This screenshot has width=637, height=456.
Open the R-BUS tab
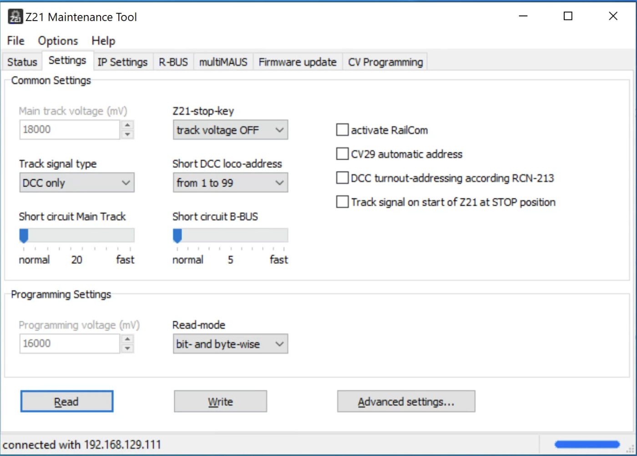tap(173, 62)
